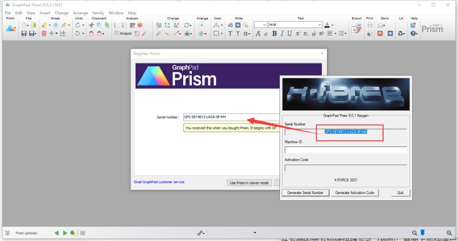Click the Insert equation square-root icon
Image resolution: width=458 pixels, height=241 pixels.
pos(230,25)
